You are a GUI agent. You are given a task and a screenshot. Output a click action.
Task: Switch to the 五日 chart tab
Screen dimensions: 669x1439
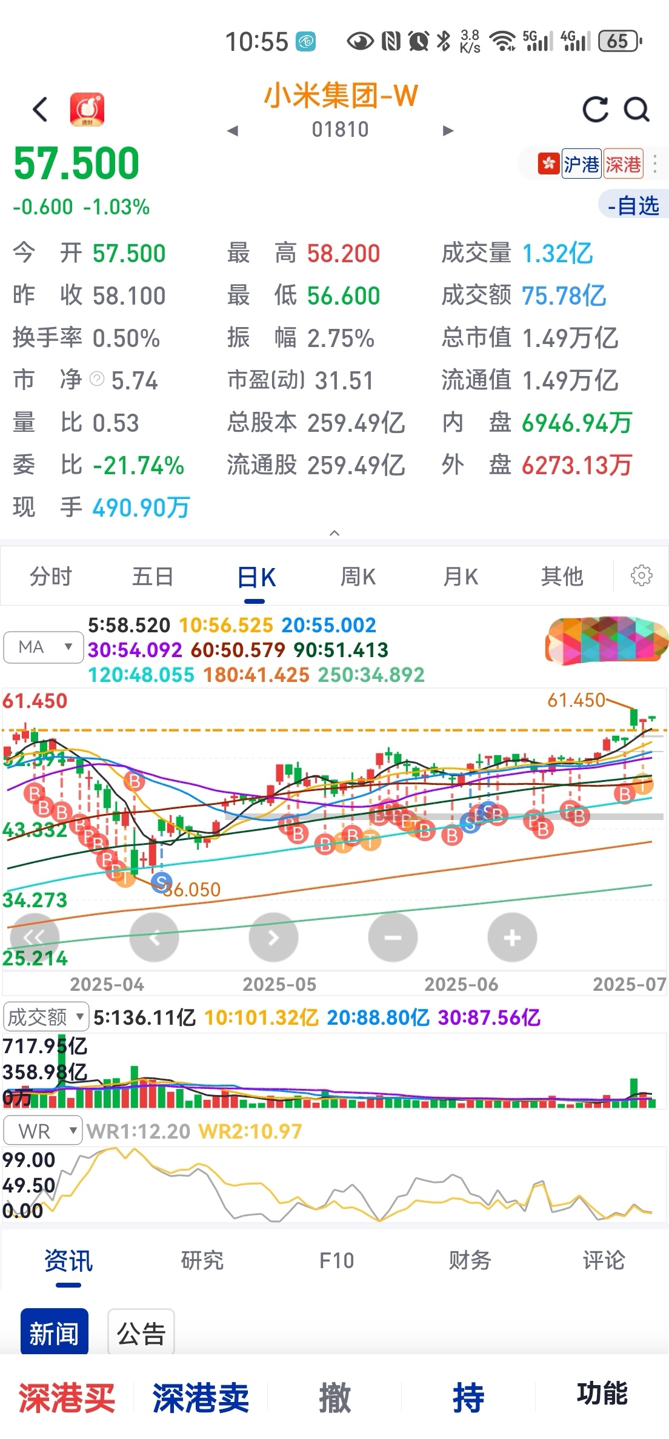(x=153, y=577)
